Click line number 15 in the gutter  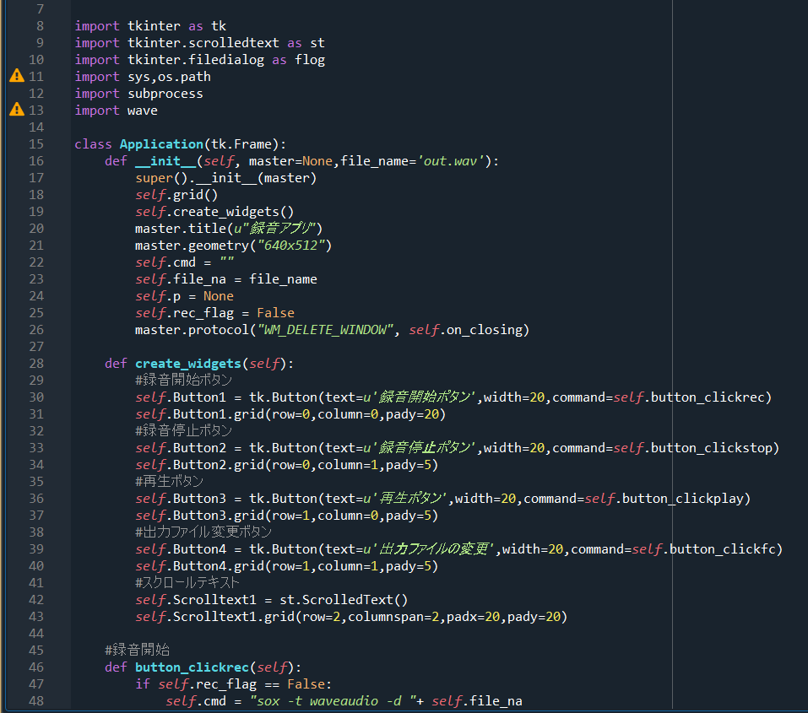pos(36,143)
